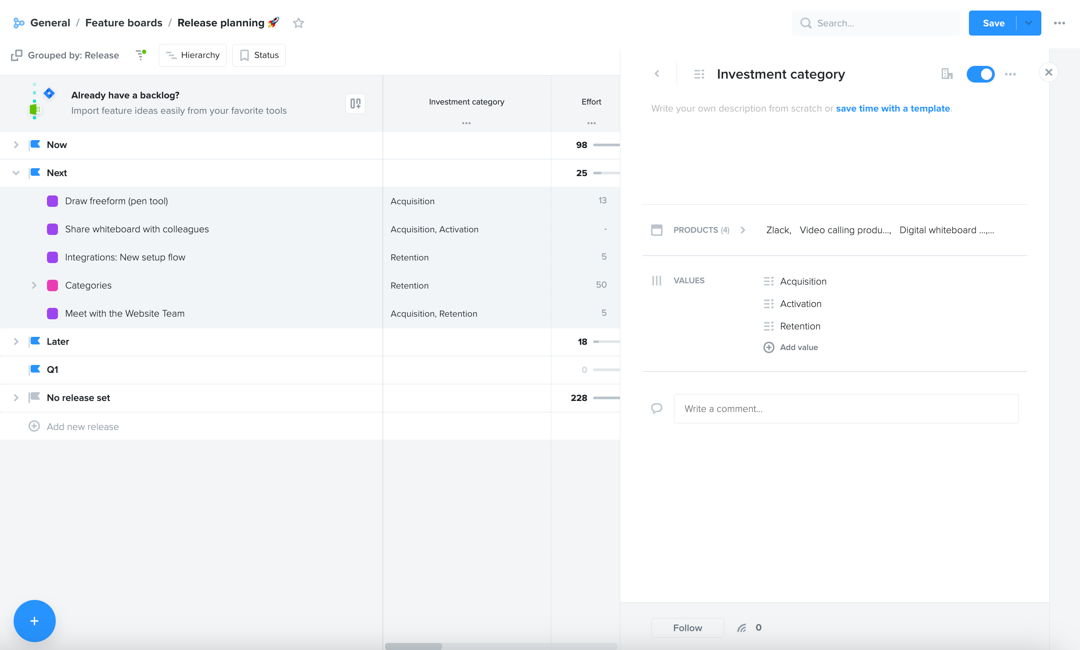
Task: Open Effort column options dots
Action: [x=591, y=123]
